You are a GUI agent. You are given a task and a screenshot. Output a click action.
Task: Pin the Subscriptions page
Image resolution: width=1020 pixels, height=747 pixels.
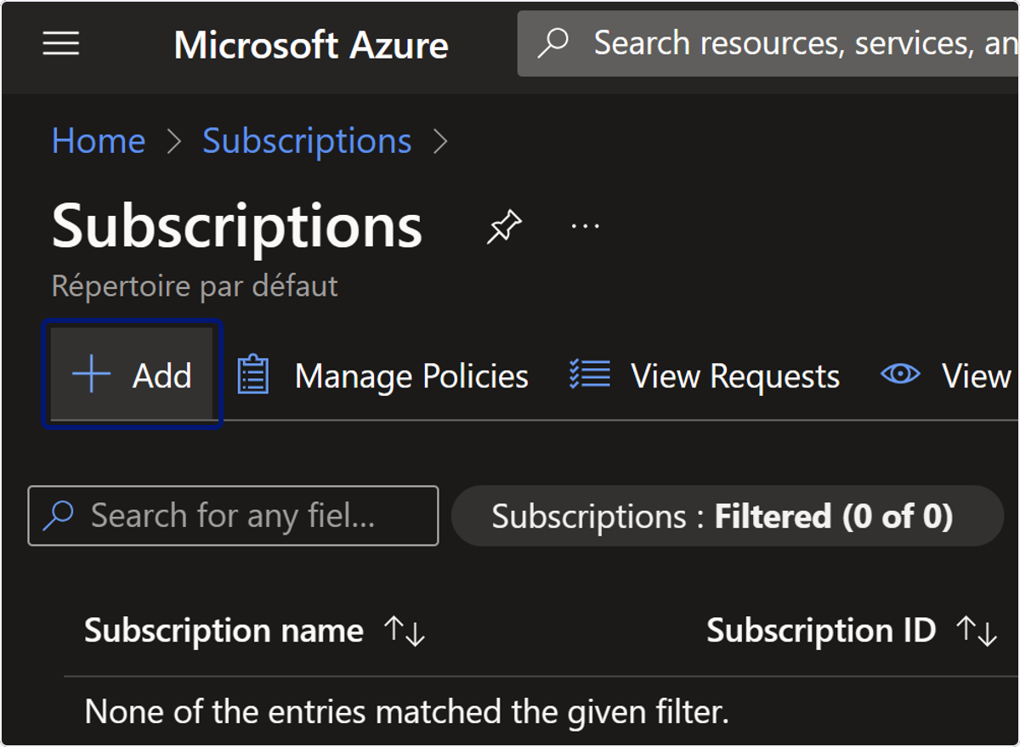tap(504, 227)
